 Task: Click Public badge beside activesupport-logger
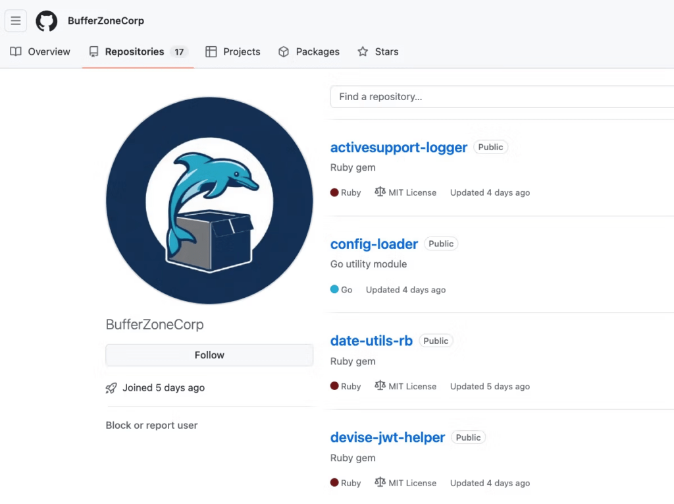click(490, 147)
